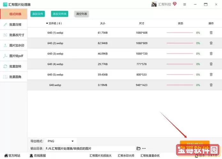
Task: Select file name 640 (2).webp
Action: [55, 43]
